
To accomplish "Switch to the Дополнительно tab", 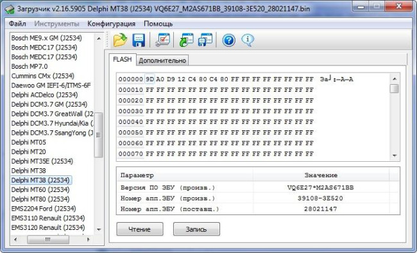I will click(x=162, y=60).
